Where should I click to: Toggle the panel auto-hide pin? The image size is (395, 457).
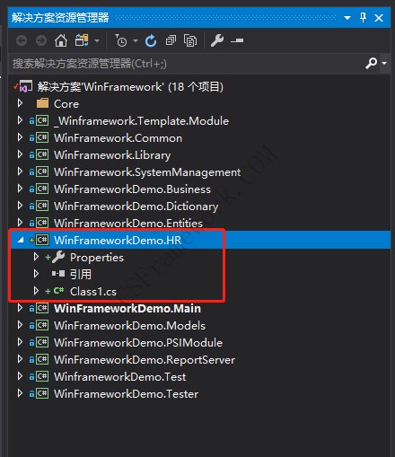pos(363,17)
